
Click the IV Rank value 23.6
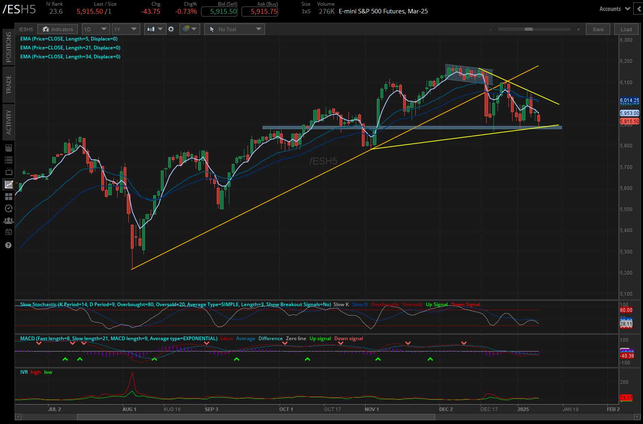click(56, 11)
